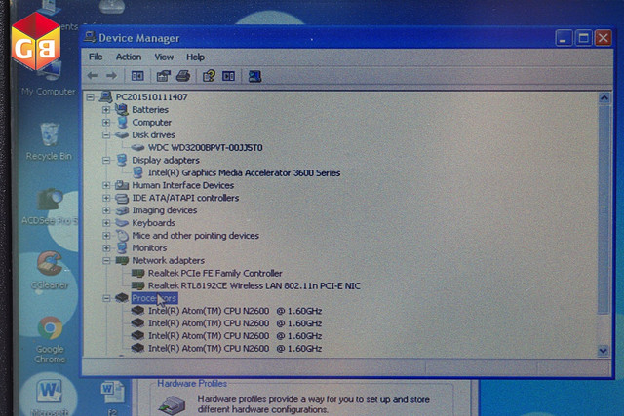Select the Computer tree label
Viewport: 624px width, 416px height.
(x=152, y=123)
